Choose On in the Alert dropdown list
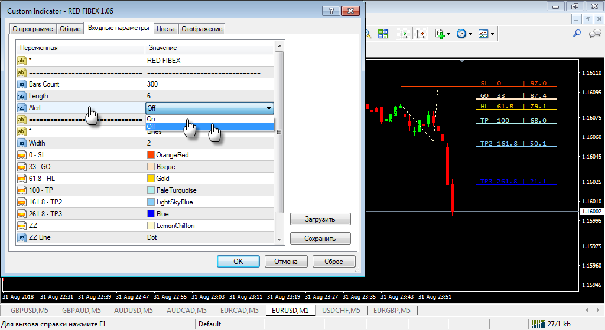 (x=210, y=119)
